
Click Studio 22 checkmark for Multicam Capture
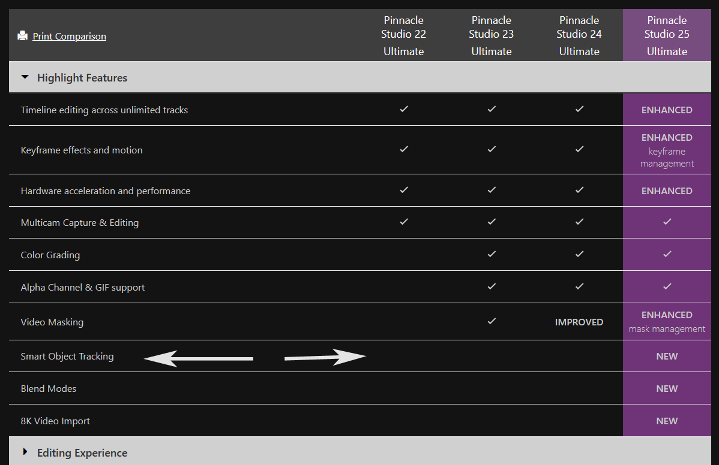403,222
